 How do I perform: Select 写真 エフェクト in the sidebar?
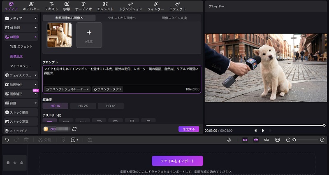coord(21,47)
